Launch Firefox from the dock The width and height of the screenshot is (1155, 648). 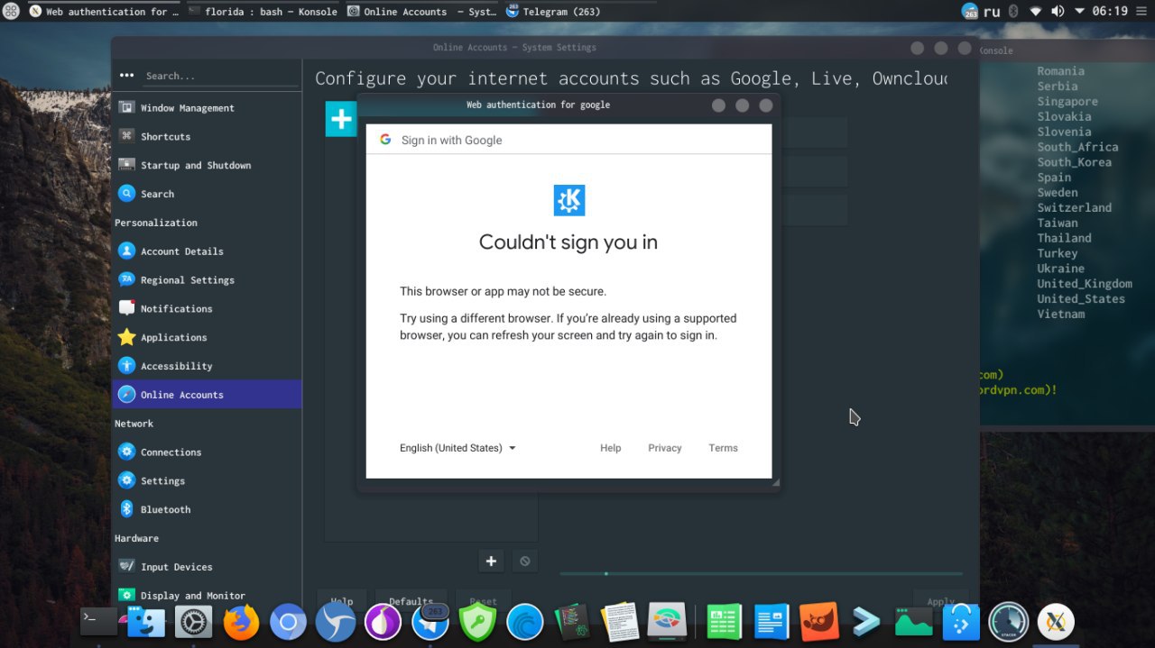[x=241, y=622]
